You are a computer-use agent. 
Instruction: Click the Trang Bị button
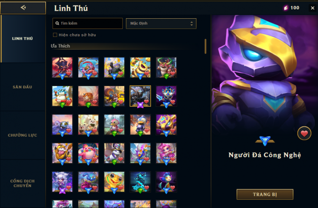pos(265,194)
